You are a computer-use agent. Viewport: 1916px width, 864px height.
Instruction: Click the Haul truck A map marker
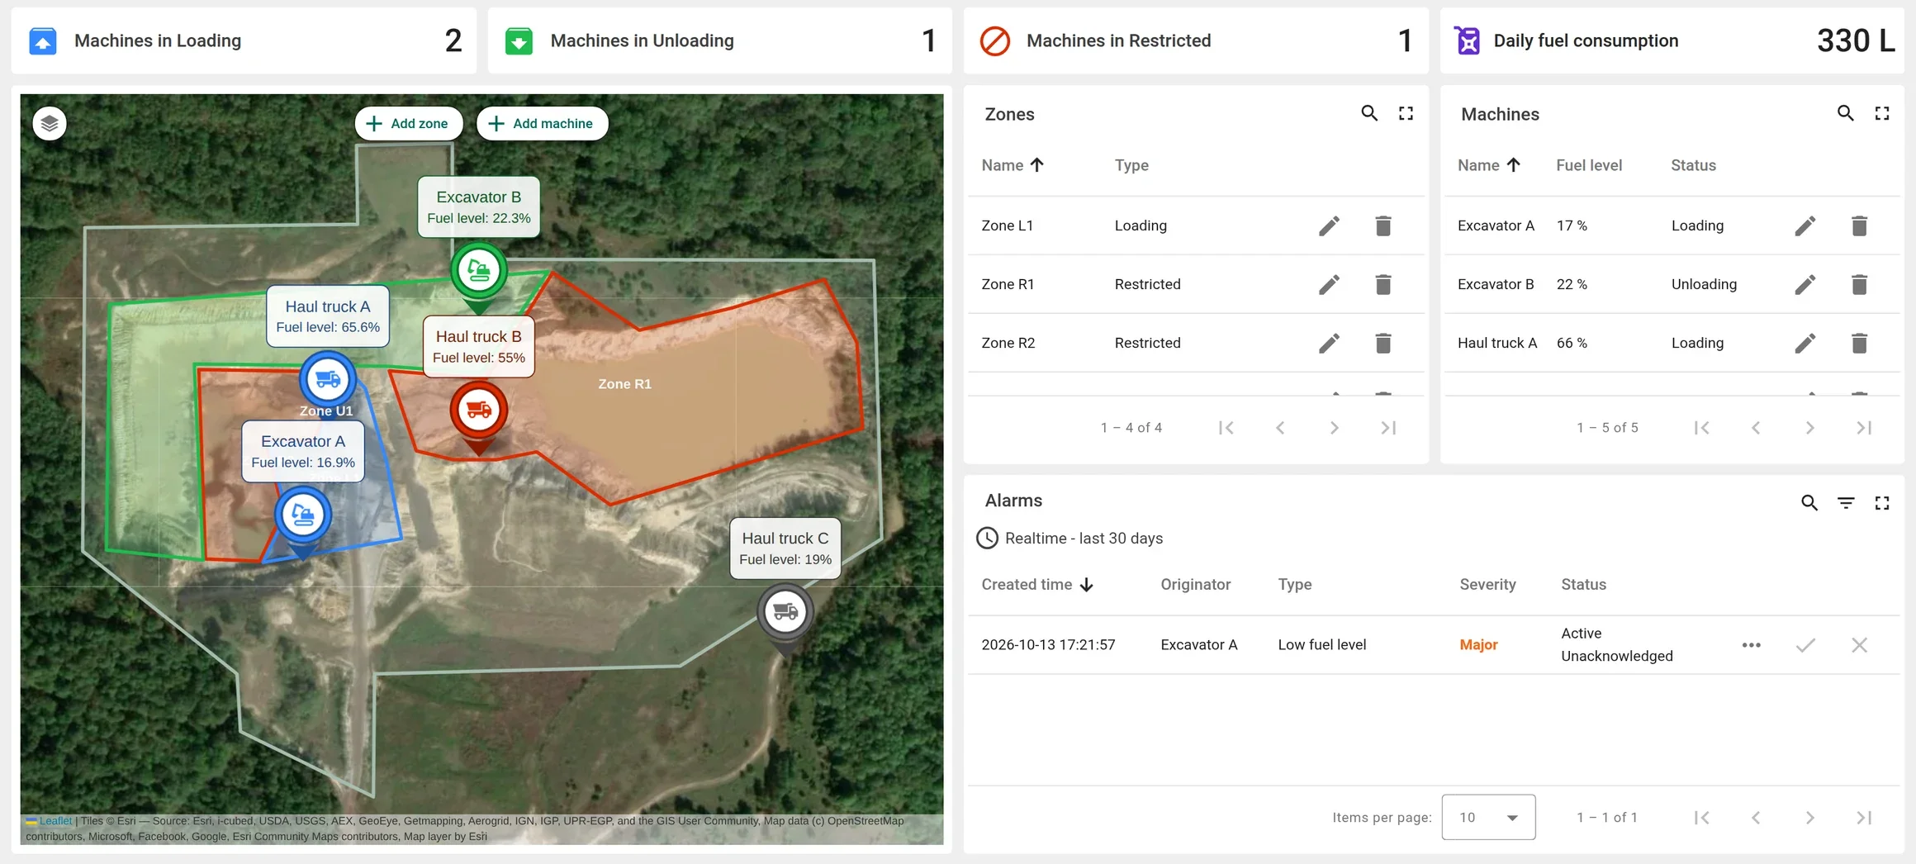328,380
